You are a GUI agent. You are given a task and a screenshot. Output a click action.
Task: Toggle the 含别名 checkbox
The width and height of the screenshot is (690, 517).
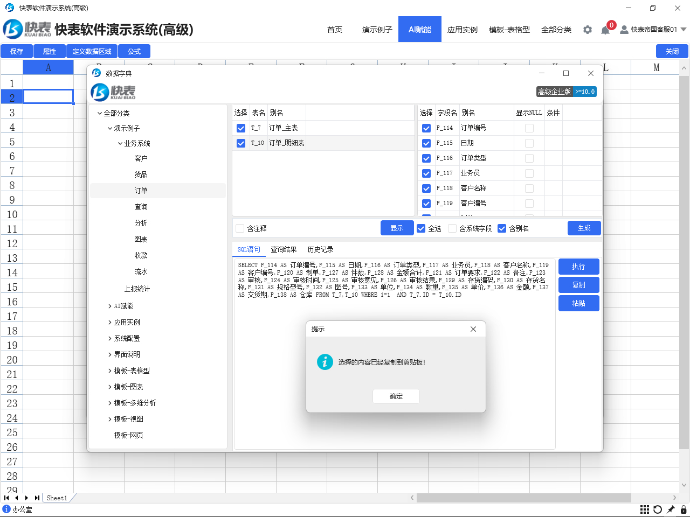pos(502,228)
